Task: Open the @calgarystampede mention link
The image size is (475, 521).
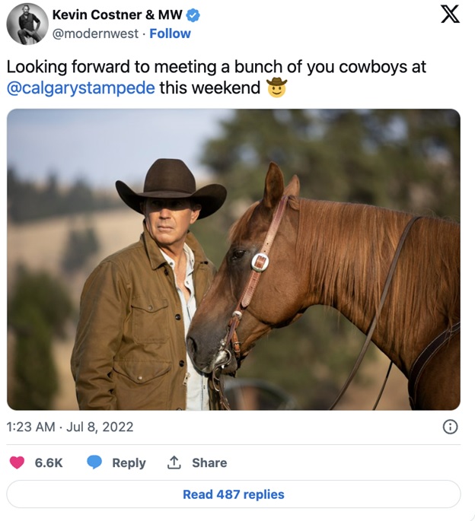Action: 81,88
